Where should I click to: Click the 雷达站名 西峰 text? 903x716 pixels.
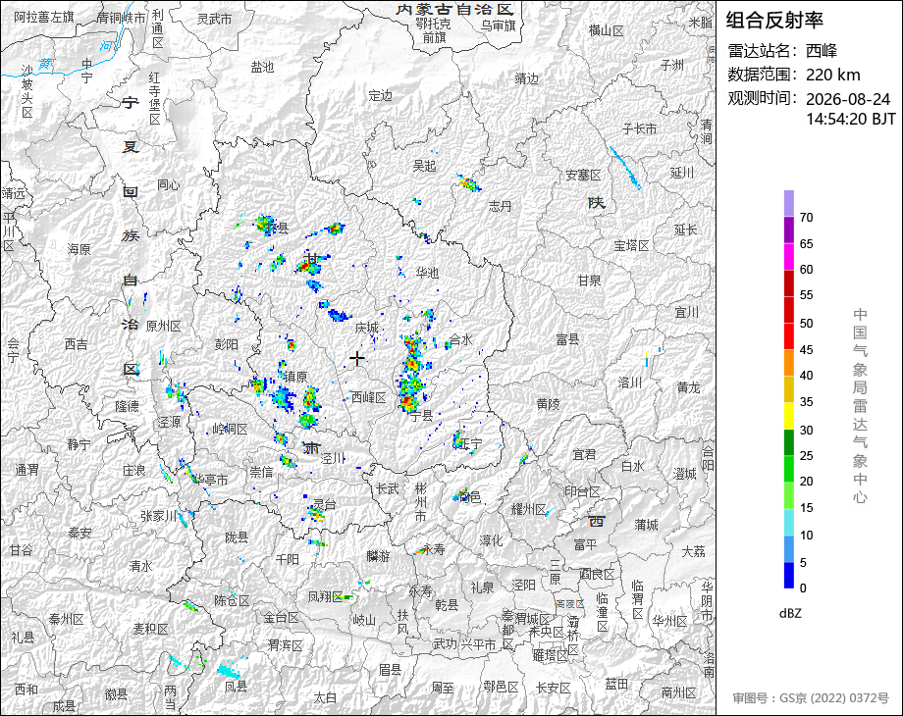(x=782, y=51)
